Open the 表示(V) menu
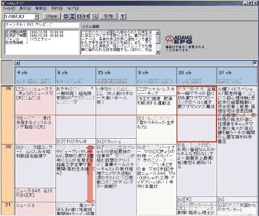Viewport: 259px width, 216px height. pos(25,8)
